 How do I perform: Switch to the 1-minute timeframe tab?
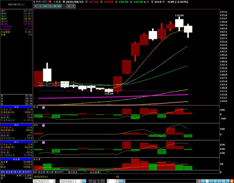tap(36, 6)
